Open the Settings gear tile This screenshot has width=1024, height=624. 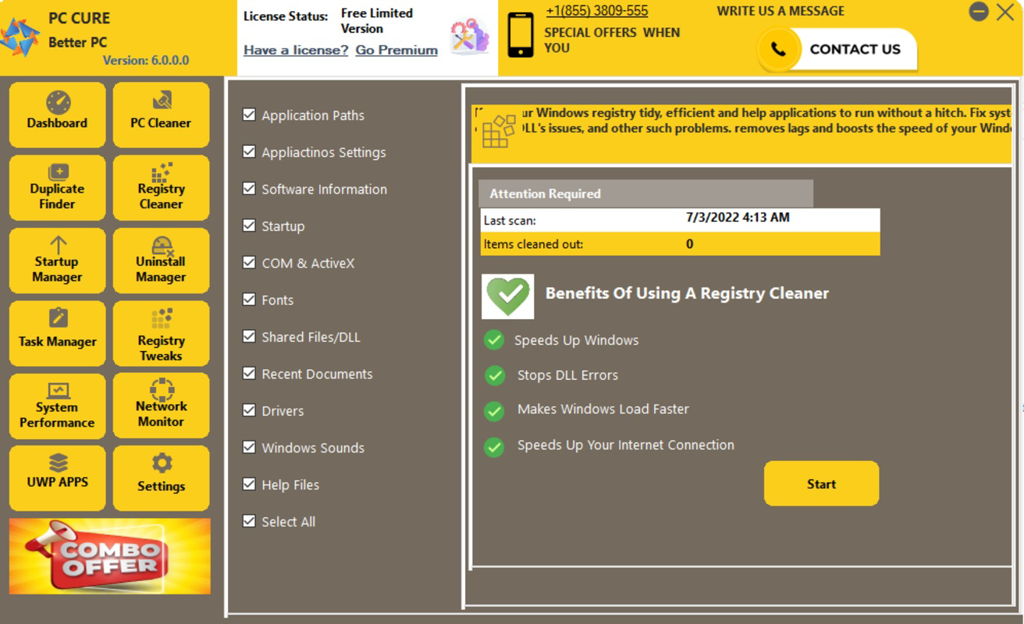pyautogui.click(x=161, y=478)
